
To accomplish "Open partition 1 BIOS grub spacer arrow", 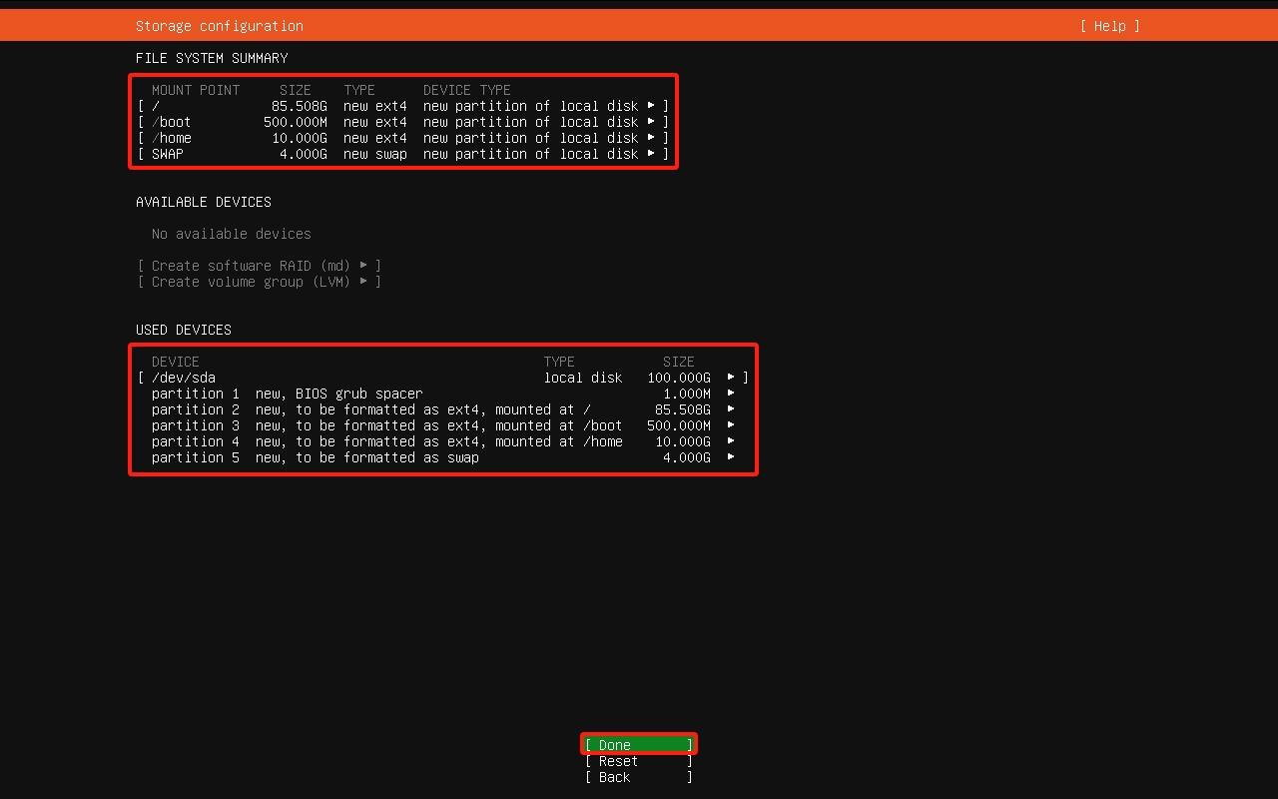I will (731, 393).
